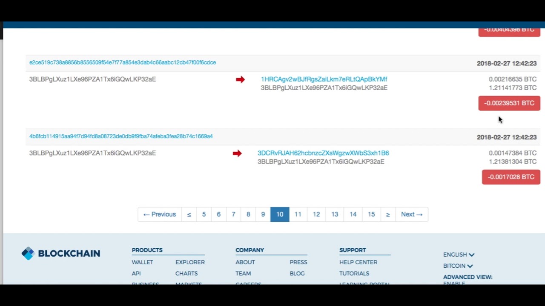This screenshot has height=306, width=545.
Task: Select page 5 in pagination
Action: (204, 215)
